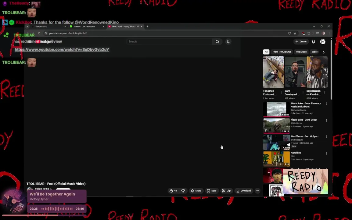Click the YouTube search field
This screenshot has width=352, height=220.
pos(170,42)
